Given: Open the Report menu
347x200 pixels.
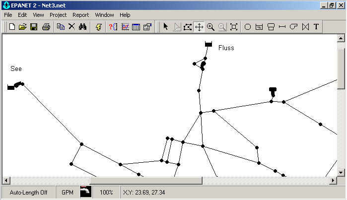Looking at the screenshot, I should pyautogui.click(x=80, y=15).
